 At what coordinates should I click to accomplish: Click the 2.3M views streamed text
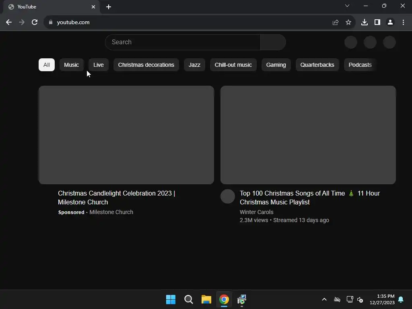click(x=284, y=220)
